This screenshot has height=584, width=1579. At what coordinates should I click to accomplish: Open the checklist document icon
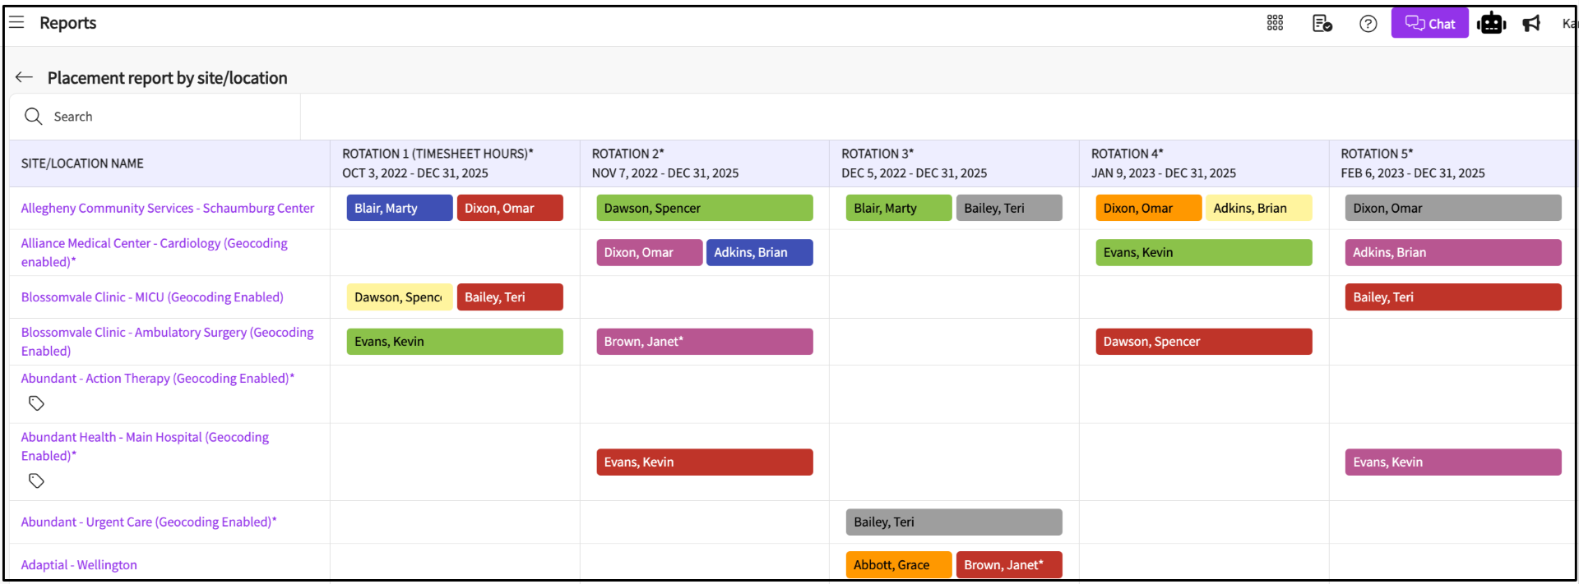tap(1322, 23)
